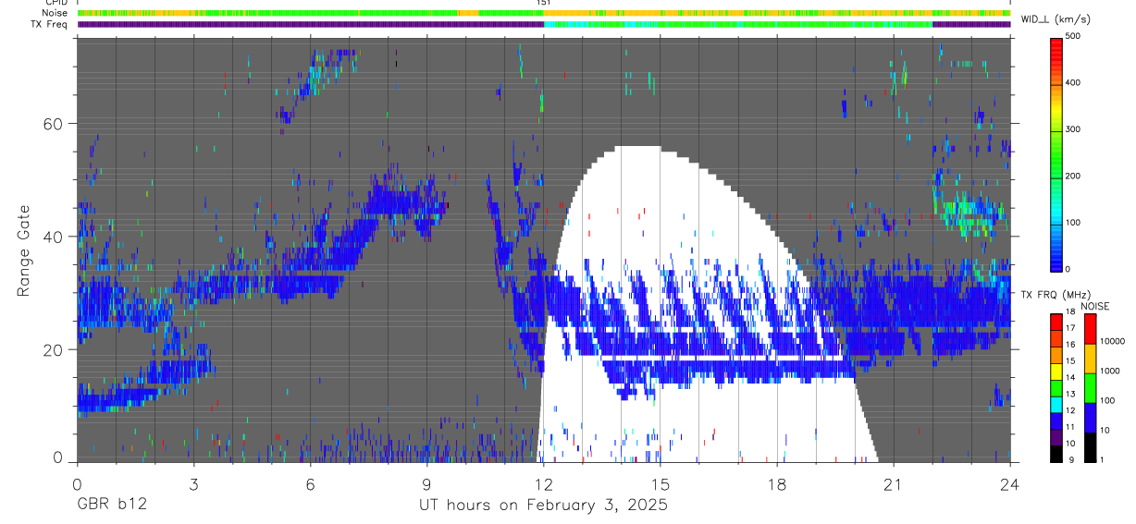1136x524 pixels.
Task: Select the blue bottom of width colorbar
Action: click(1056, 254)
